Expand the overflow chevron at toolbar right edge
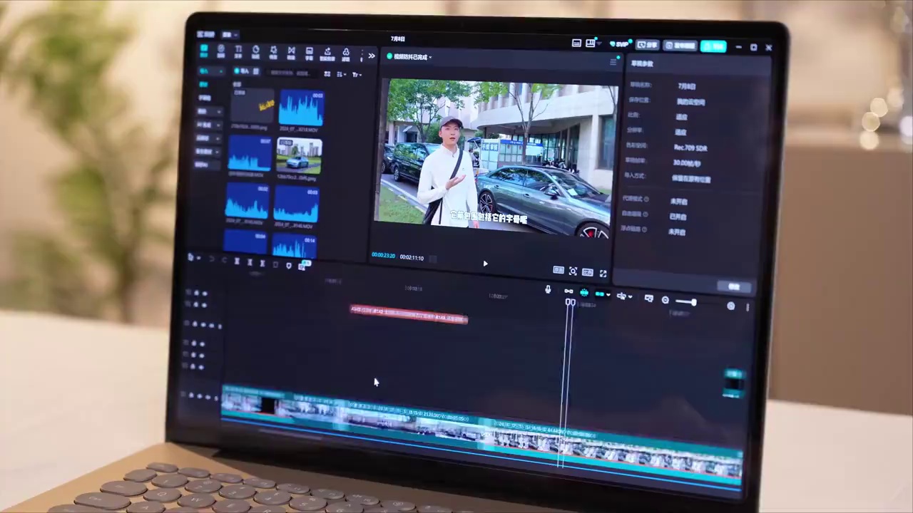913x513 pixels. 372,56
